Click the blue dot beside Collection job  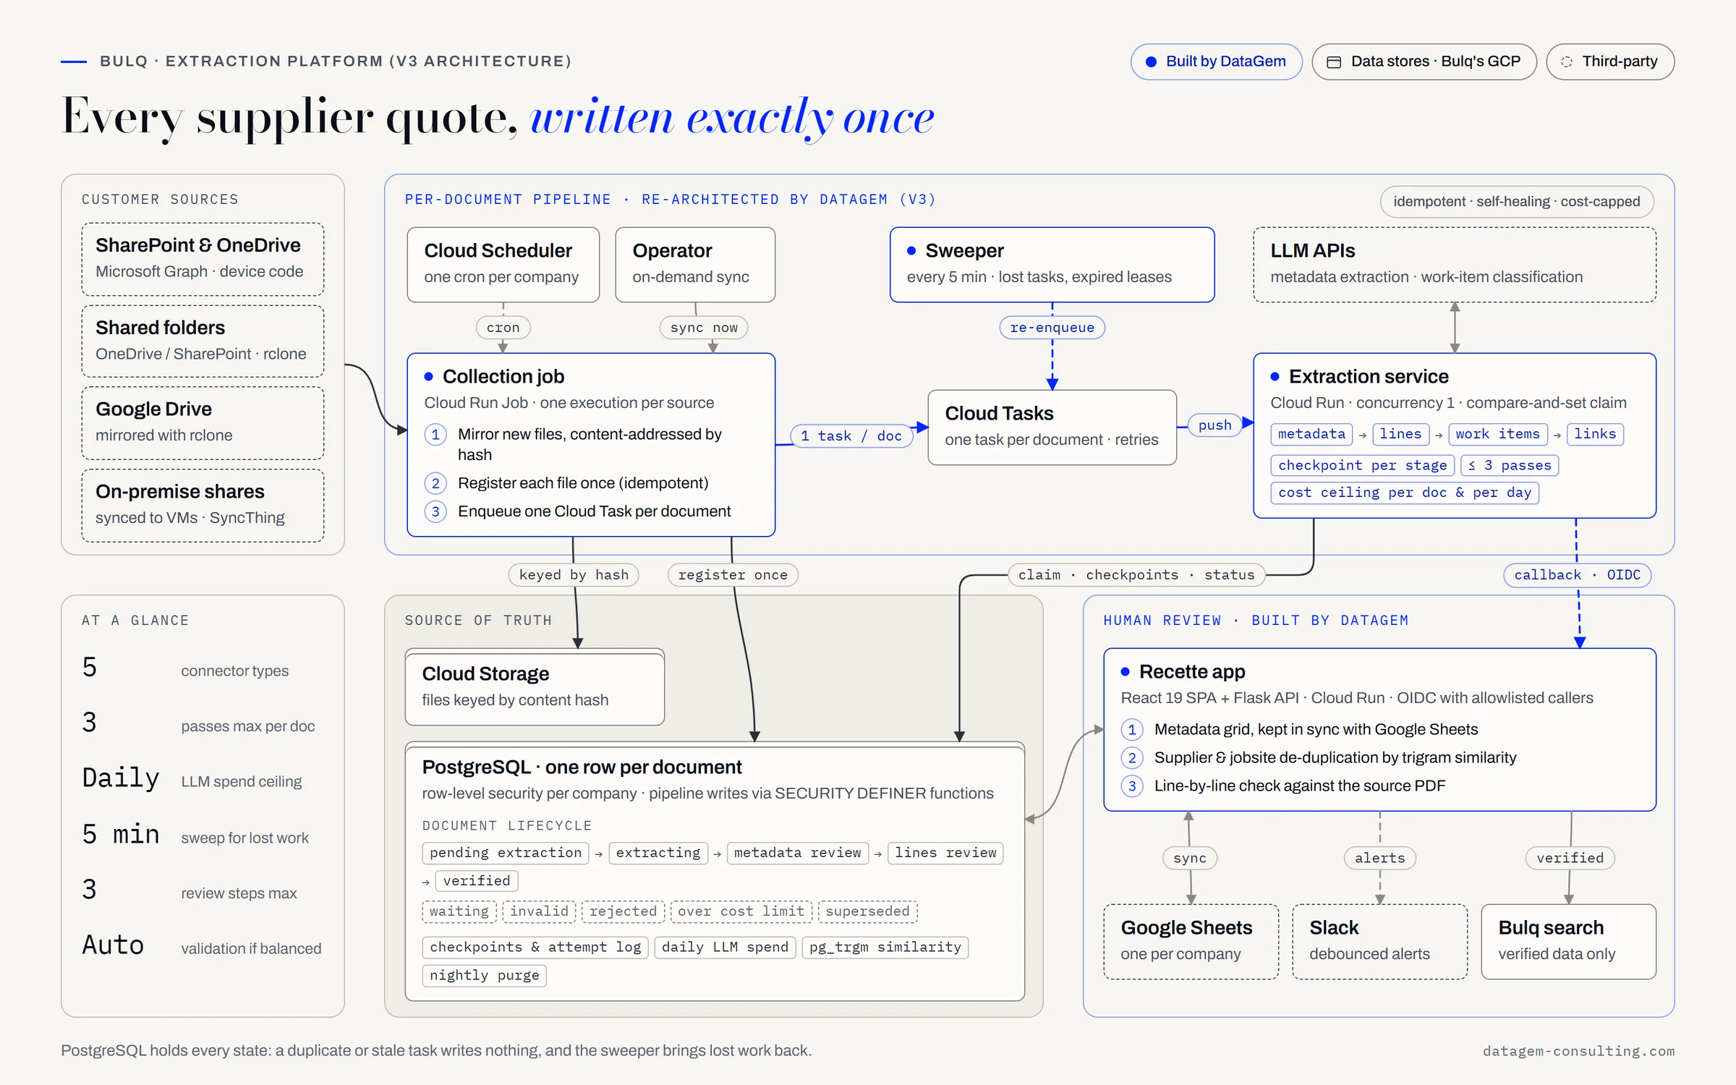coord(428,376)
